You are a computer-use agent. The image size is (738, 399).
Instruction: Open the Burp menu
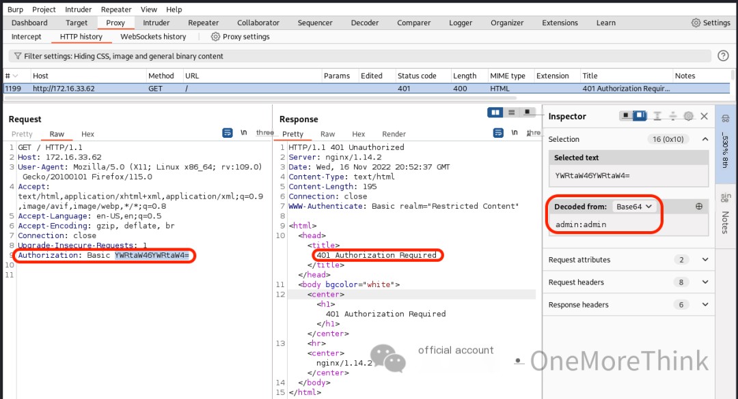[15, 10]
